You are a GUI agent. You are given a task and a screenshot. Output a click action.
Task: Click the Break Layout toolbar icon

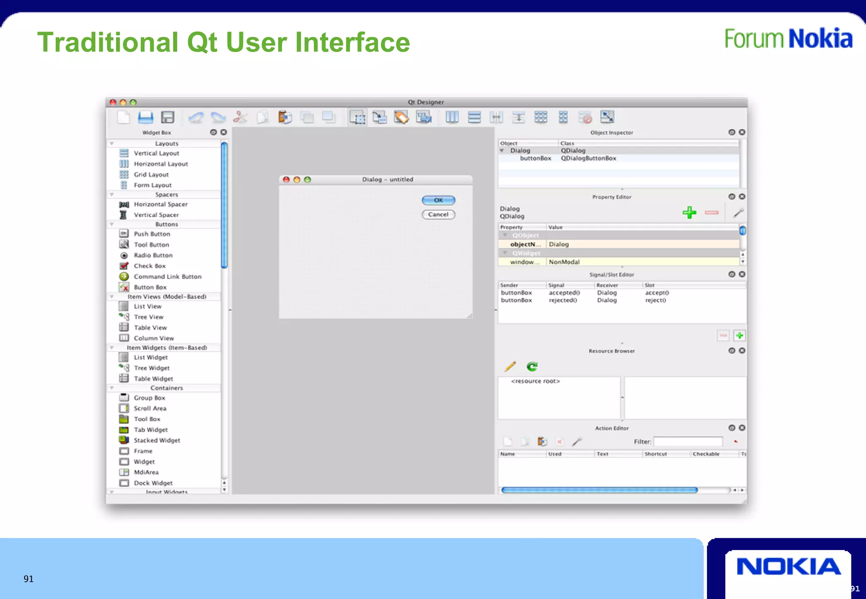[x=585, y=117]
